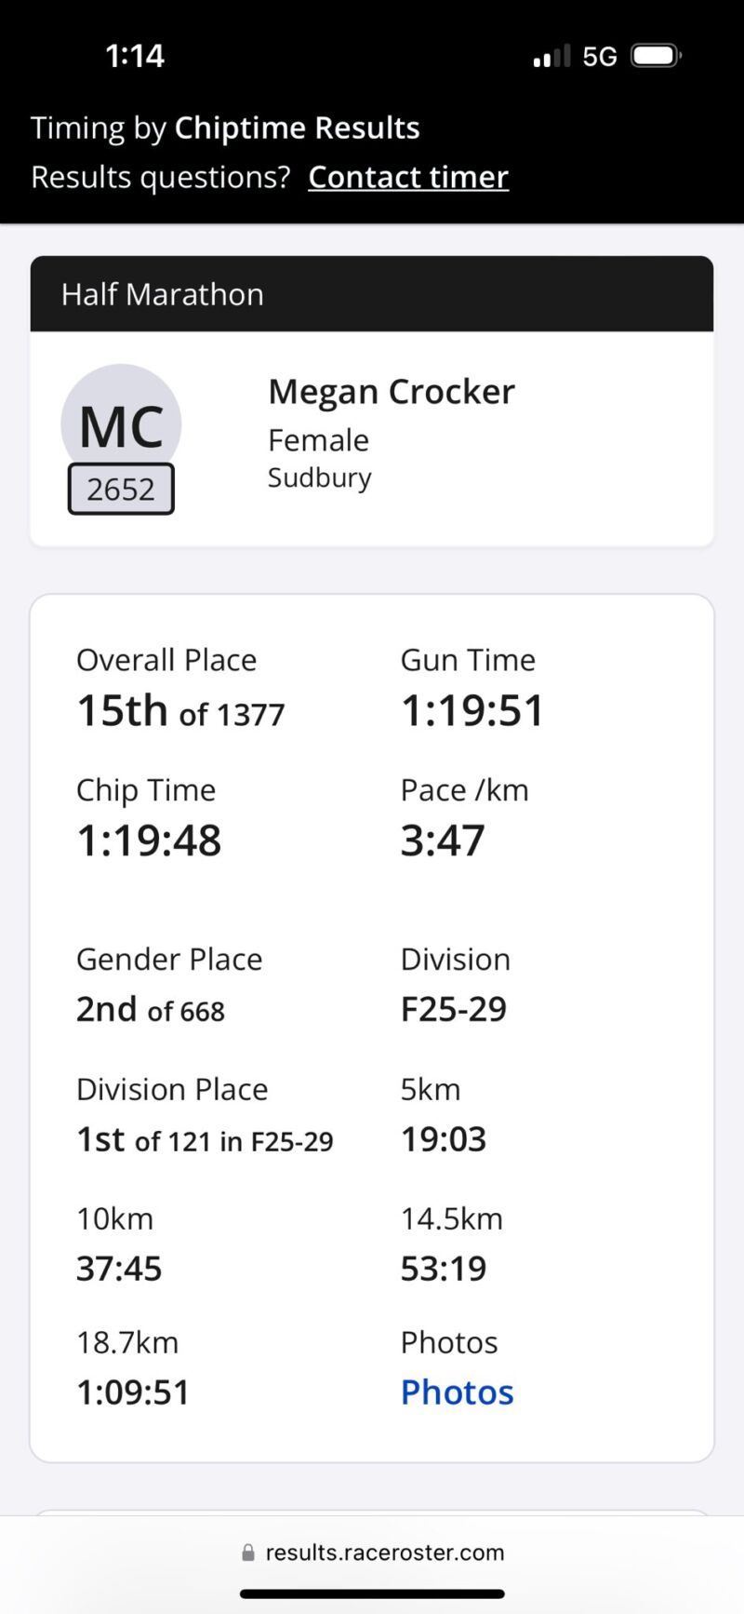Tap the cellular signal bars icon

point(551,57)
